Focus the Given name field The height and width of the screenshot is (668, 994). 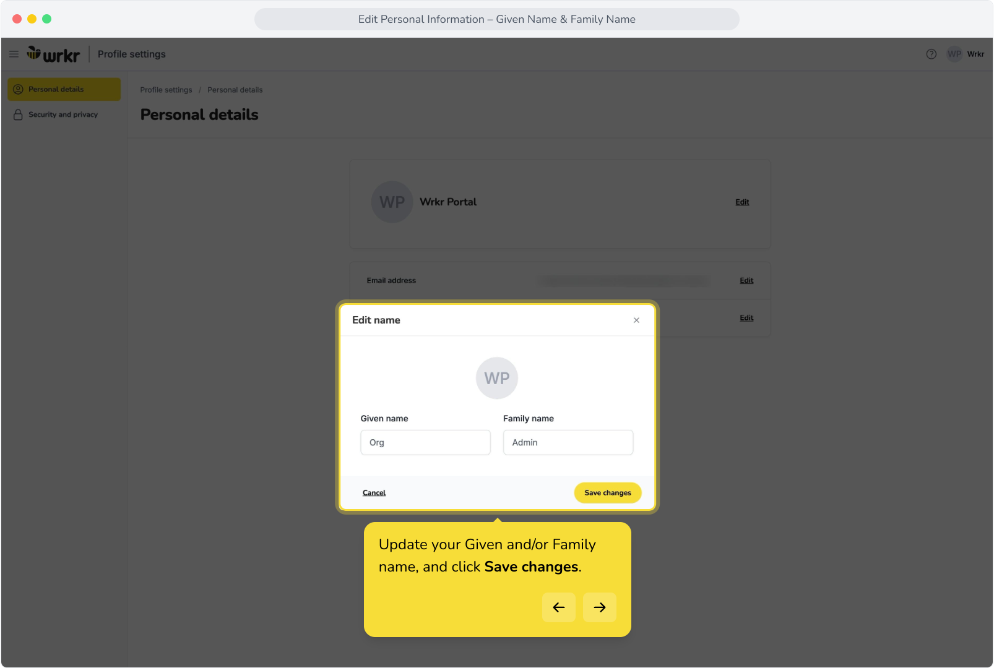426,443
